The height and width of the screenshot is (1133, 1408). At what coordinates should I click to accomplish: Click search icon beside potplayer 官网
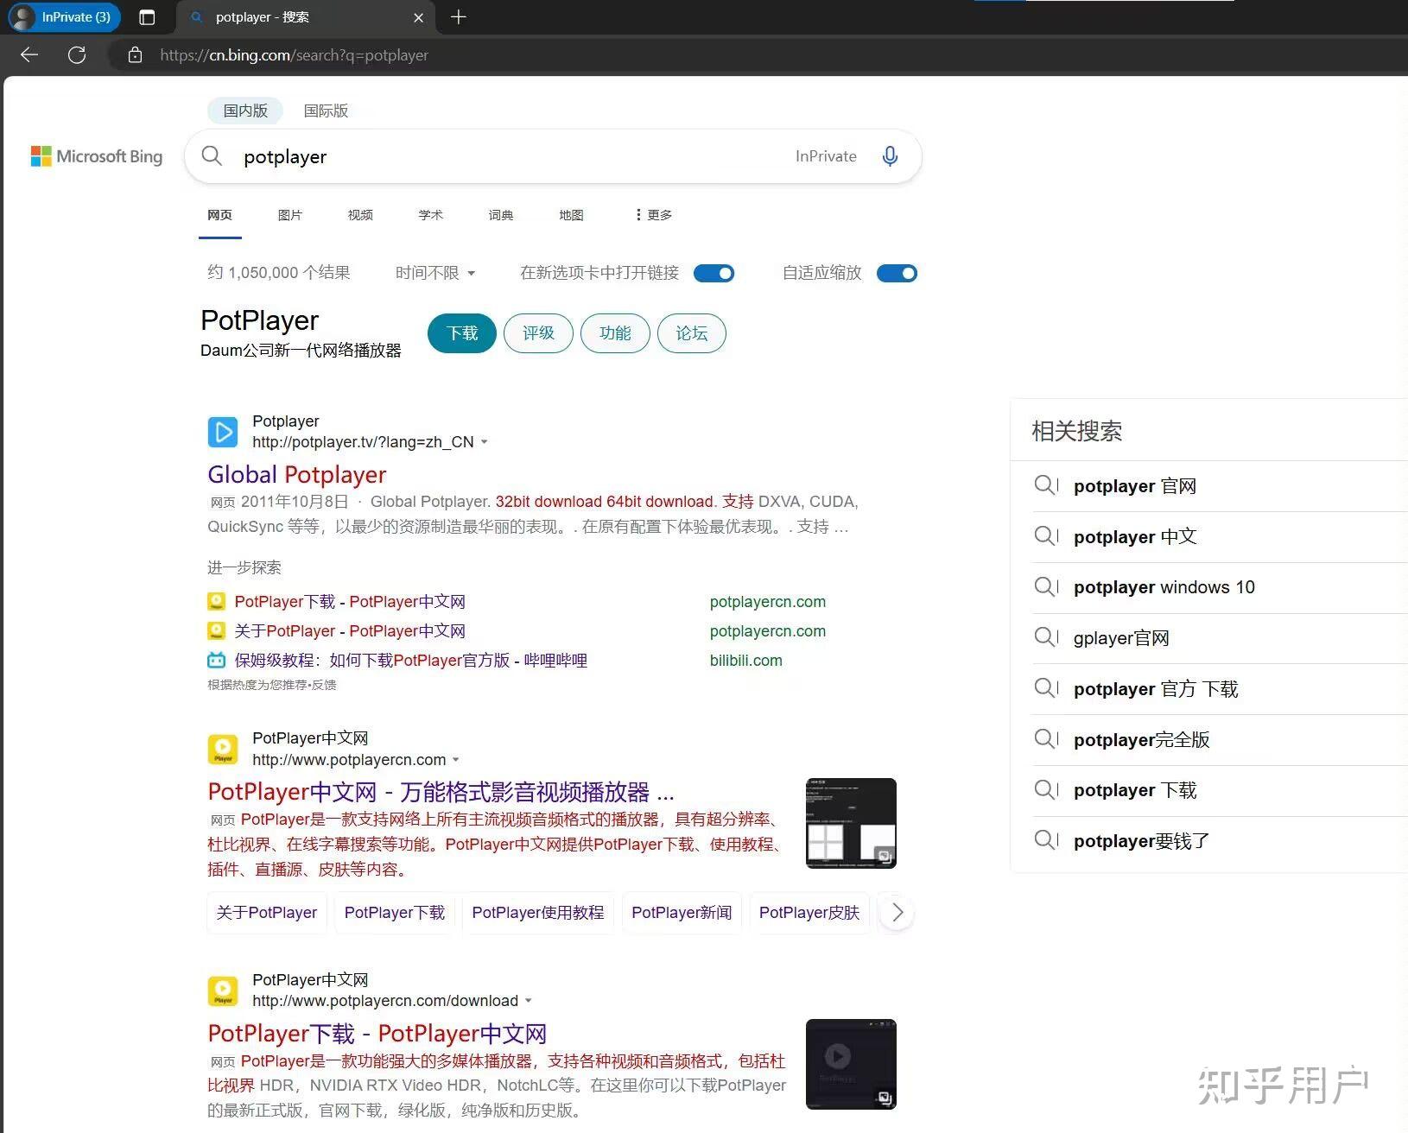pyautogui.click(x=1046, y=485)
